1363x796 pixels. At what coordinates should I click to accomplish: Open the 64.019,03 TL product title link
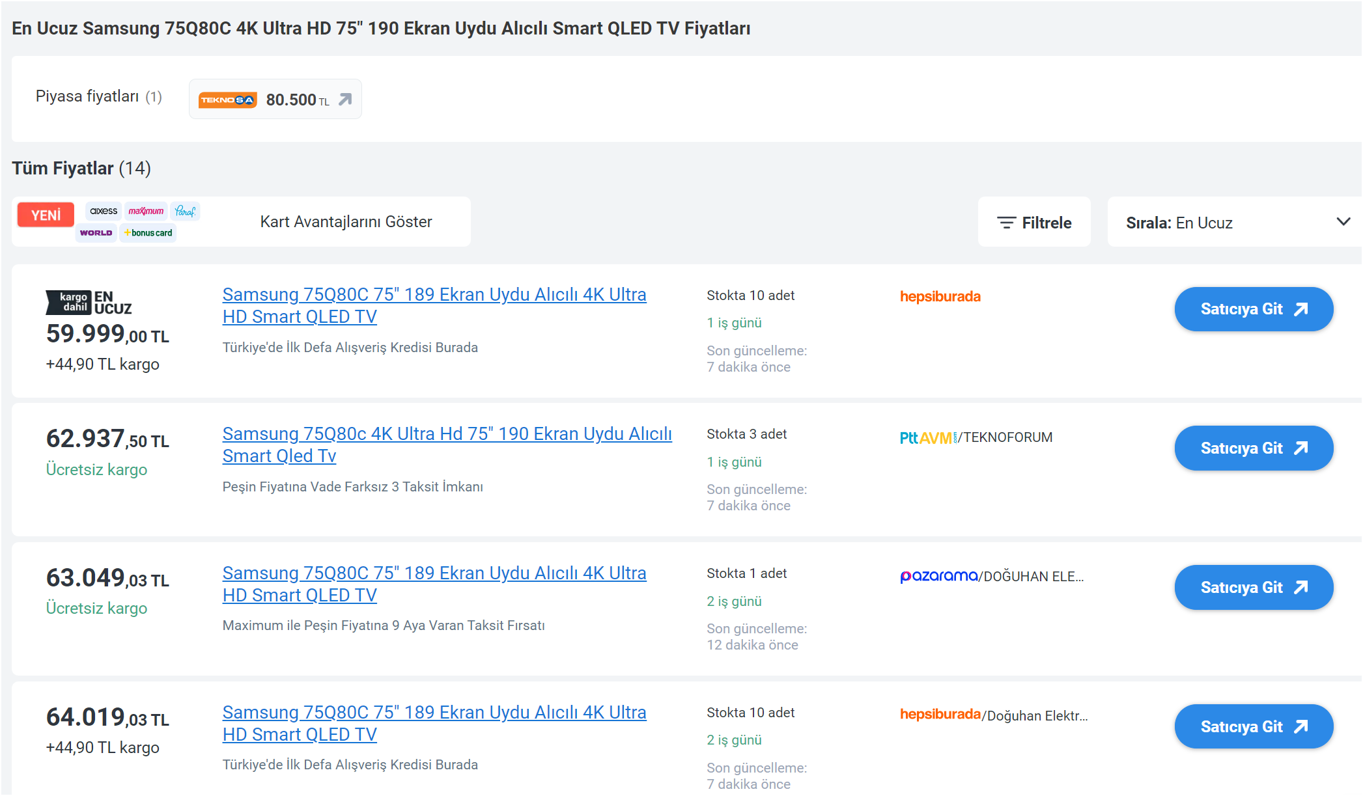(x=434, y=723)
